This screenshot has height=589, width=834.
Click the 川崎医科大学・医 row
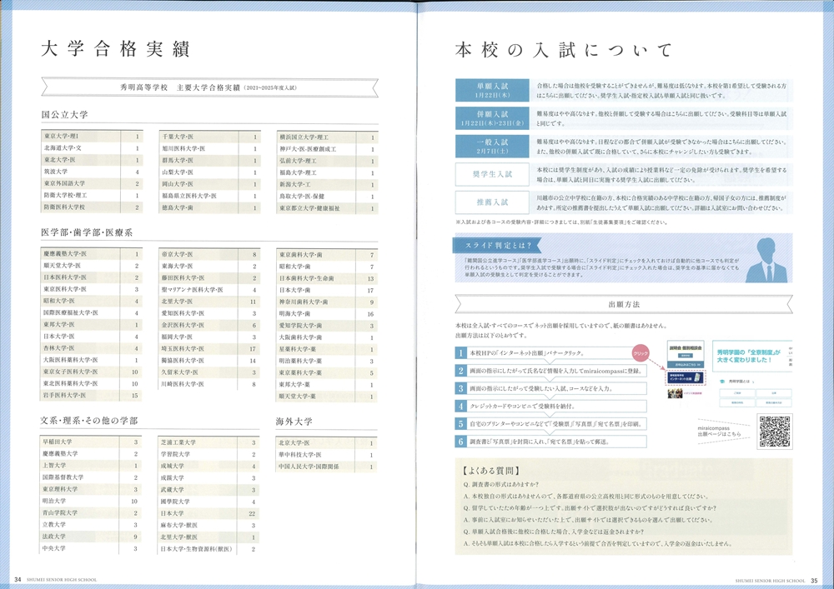[x=209, y=384]
